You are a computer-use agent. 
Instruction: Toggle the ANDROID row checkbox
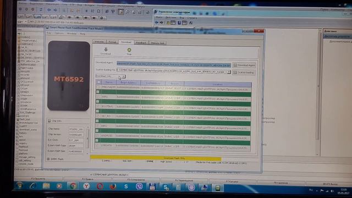click(x=97, y=135)
